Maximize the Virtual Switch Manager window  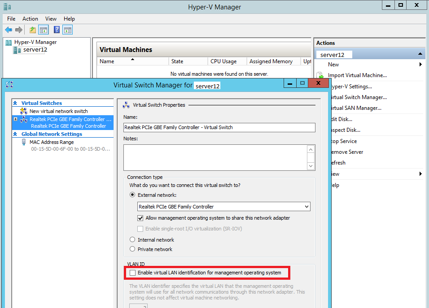click(x=302, y=83)
